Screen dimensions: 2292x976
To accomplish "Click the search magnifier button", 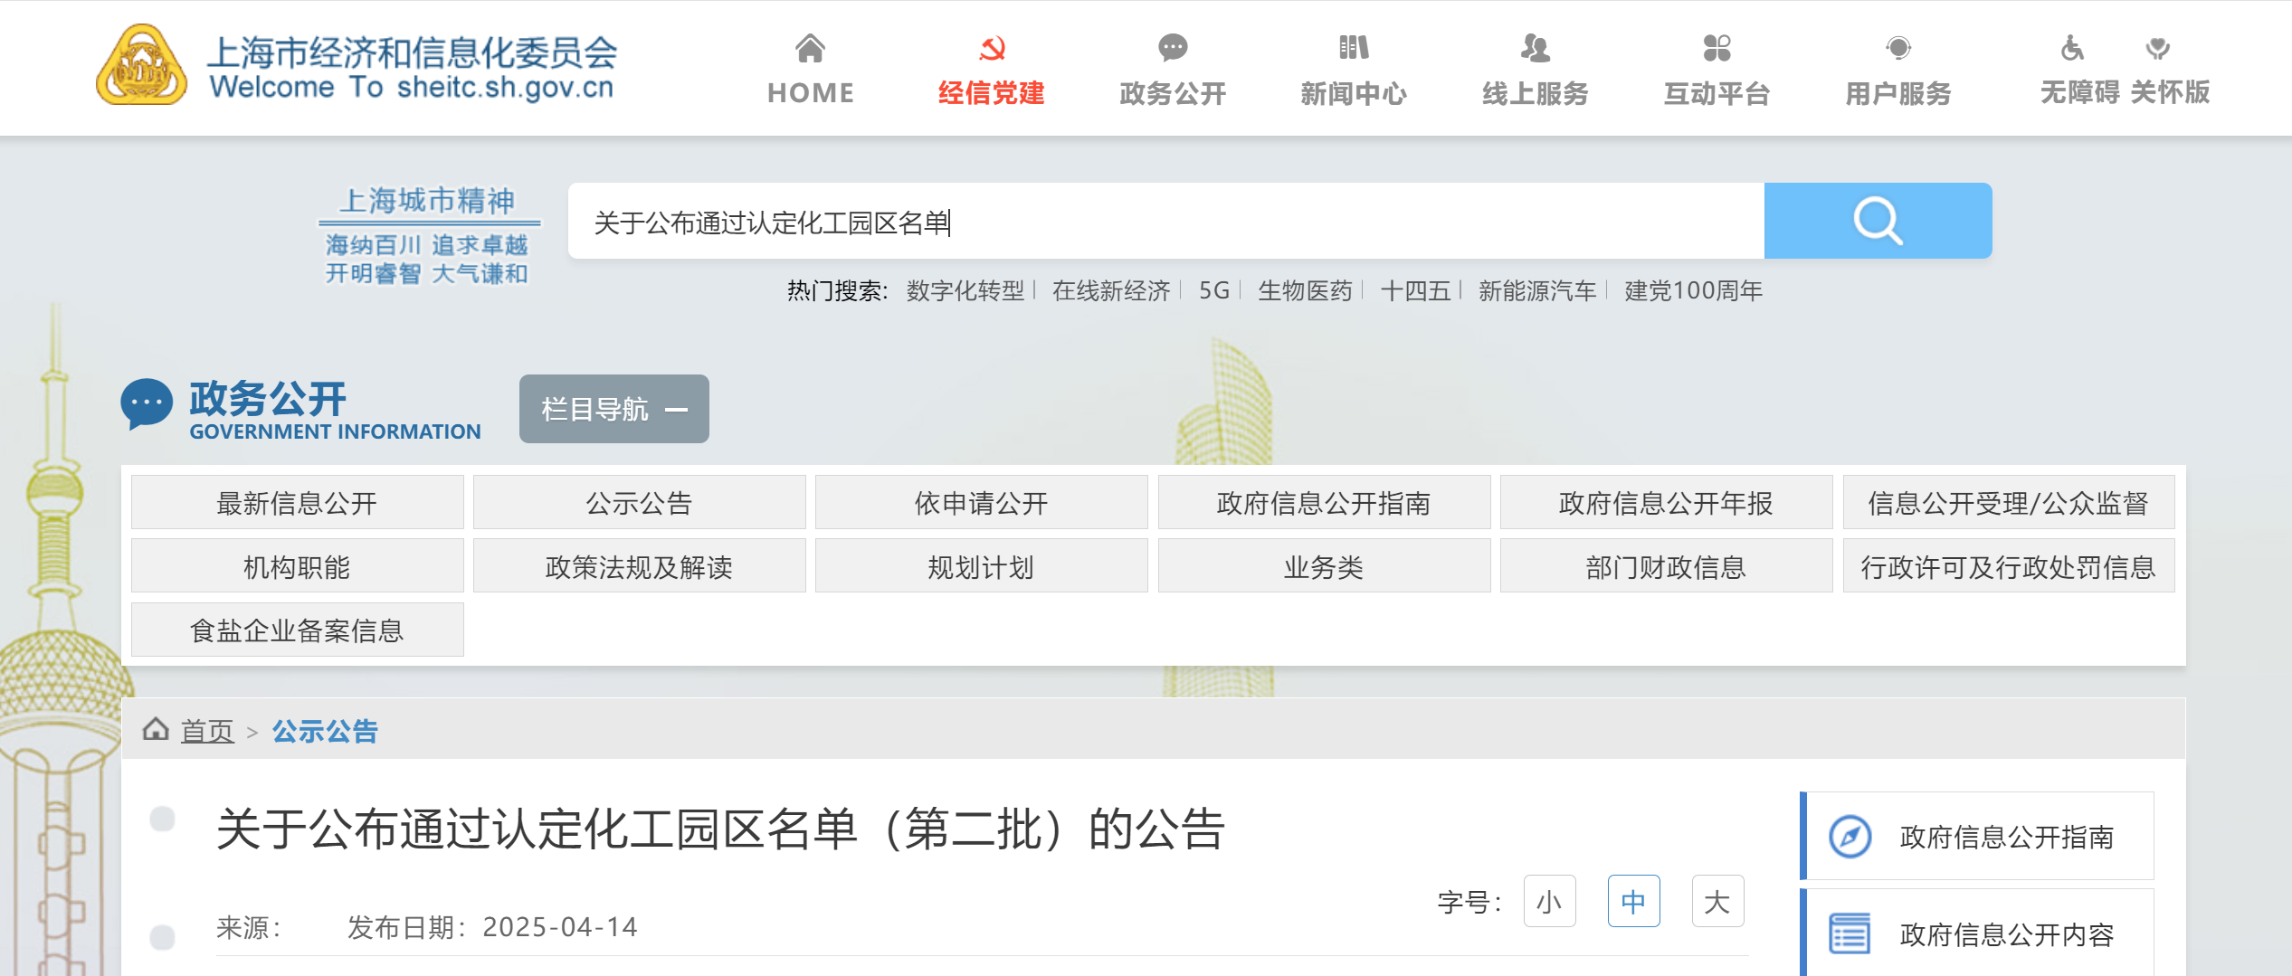I will point(1877,220).
